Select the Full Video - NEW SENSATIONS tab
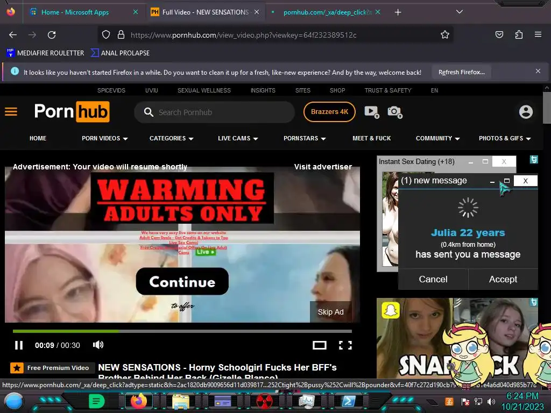Image resolution: width=551 pixels, height=413 pixels. point(205,12)
